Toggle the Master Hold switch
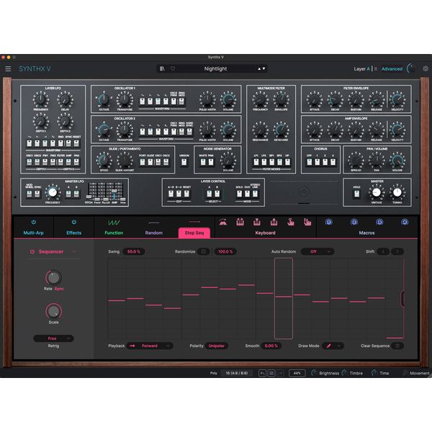Screen dimensions: 432x432 [x=356, y=194]
